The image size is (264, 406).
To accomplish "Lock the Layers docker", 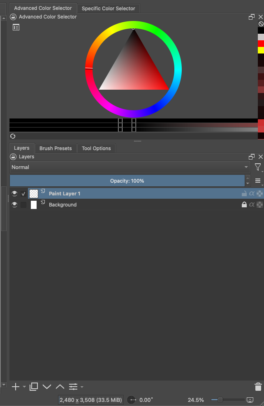I will tap(13, 157).
